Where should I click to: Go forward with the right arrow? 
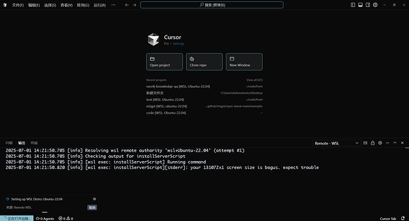(135, 5)
